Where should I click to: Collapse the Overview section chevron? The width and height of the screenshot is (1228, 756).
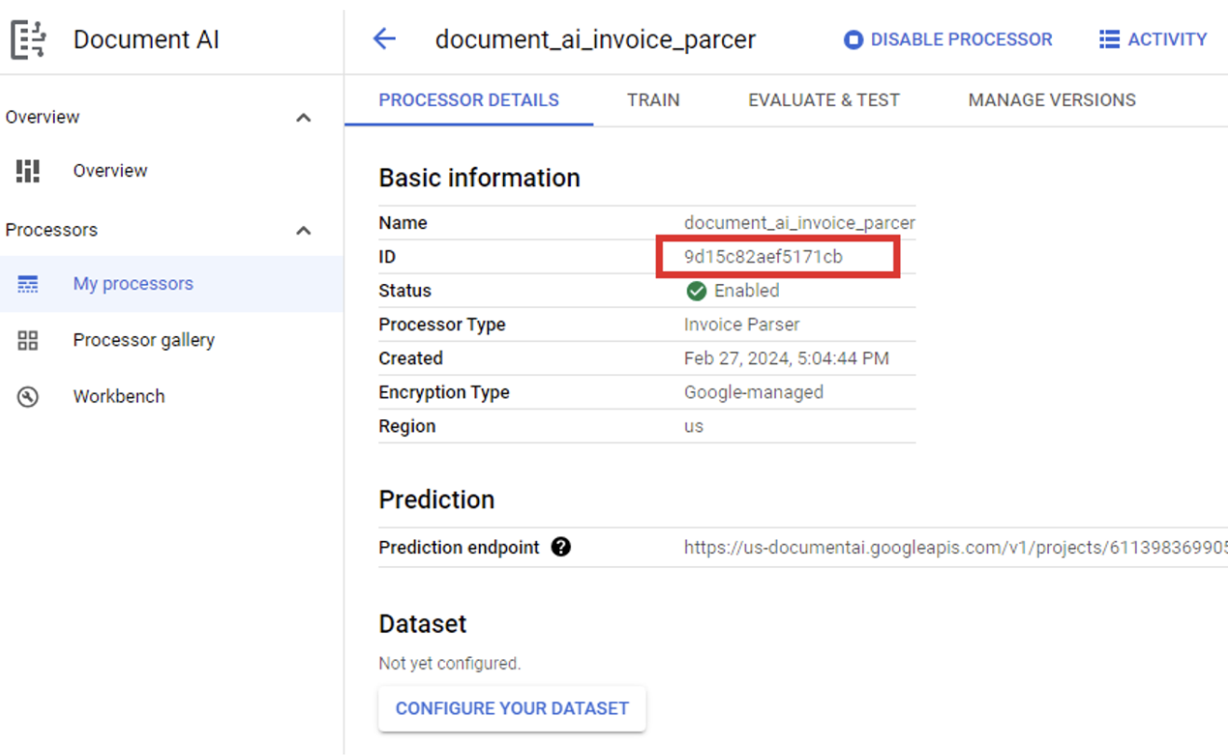coord(304,118)
